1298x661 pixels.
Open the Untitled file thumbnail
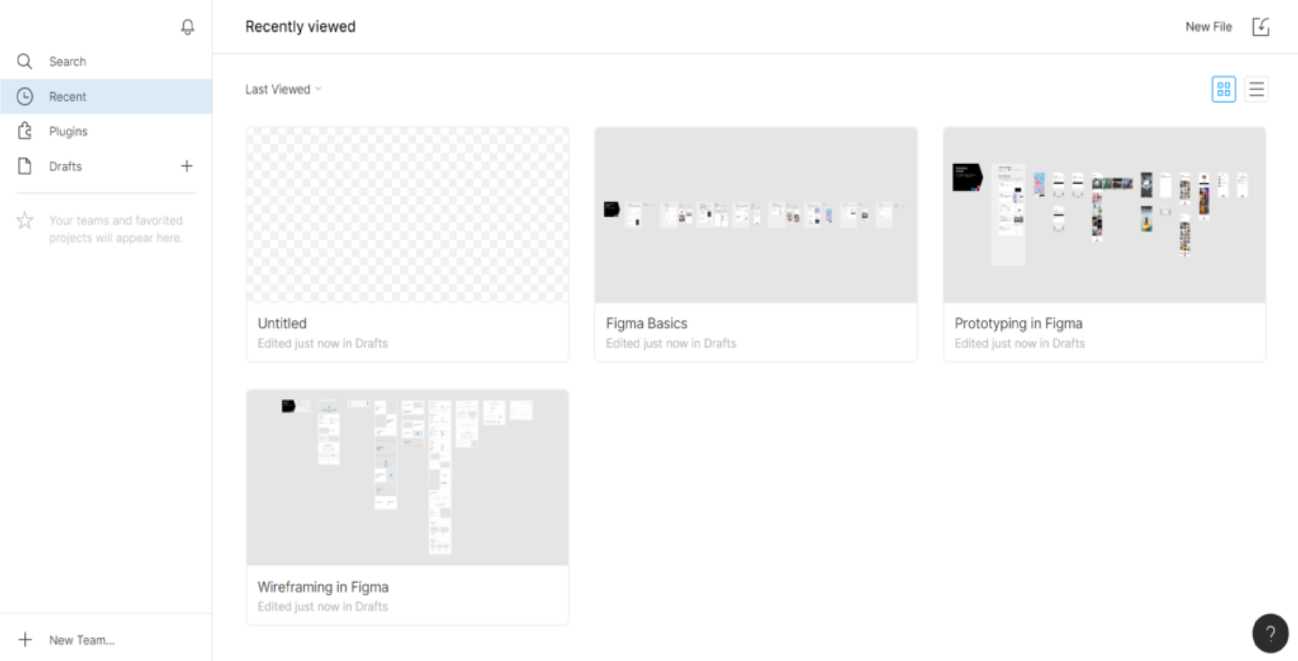point(408,215)
